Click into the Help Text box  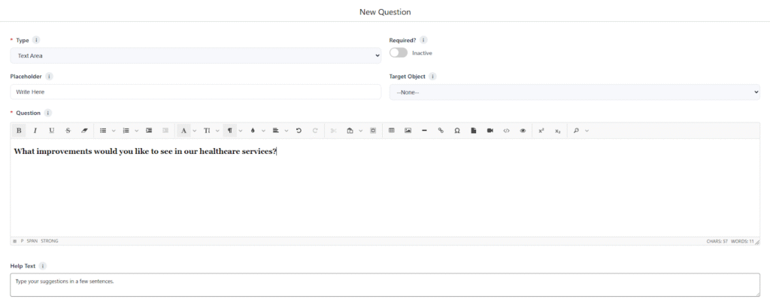click(x=384, y=284)
